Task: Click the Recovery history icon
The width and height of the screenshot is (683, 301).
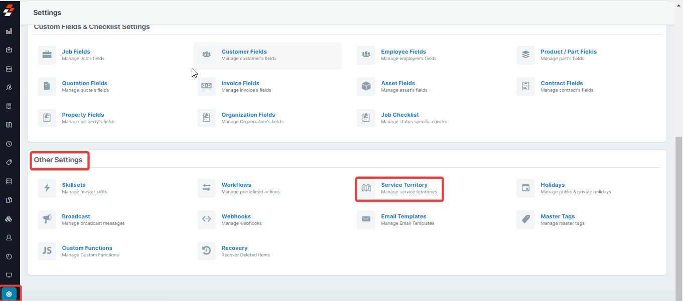Action: click(206, 251)
